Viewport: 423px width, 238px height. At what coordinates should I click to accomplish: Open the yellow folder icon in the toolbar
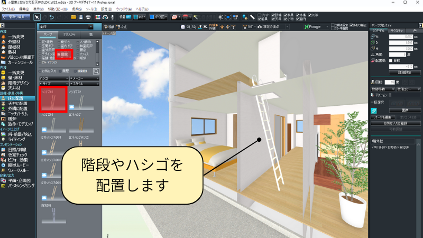(x=72, y=17)
